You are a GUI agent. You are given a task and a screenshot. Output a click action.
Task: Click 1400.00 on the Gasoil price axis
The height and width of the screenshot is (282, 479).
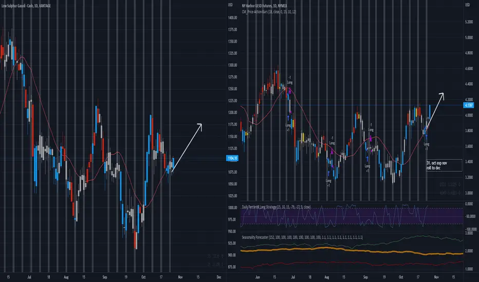[232, 17]
